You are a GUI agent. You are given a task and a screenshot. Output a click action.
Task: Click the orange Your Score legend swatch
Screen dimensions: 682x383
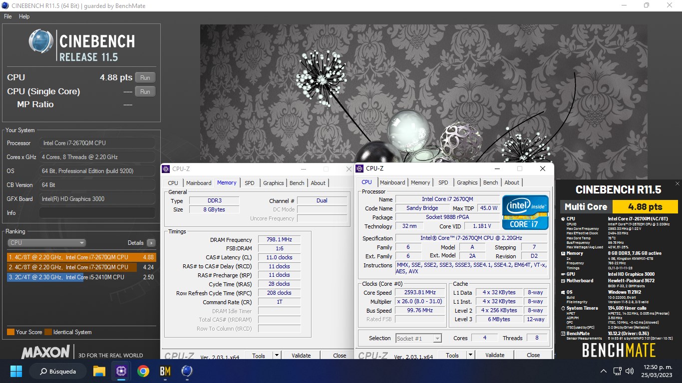pyautogui.click(x=10, y=332)
